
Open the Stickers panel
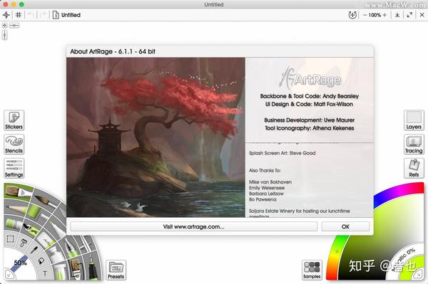[14, 120]
